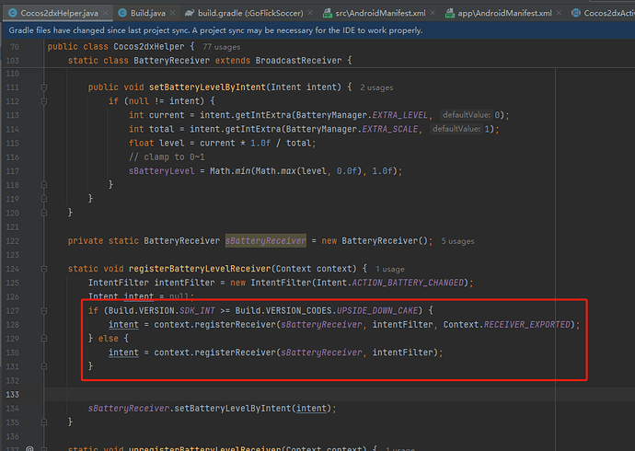Open the app\AndroidManifest.xml tab
This screenshot has height=451, width=635.
pyautogui.click(x=503, y=14)
